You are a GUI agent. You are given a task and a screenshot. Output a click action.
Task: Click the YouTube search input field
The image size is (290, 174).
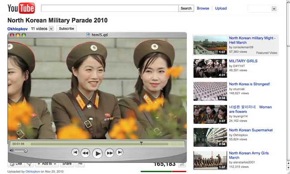pos(110,8)
